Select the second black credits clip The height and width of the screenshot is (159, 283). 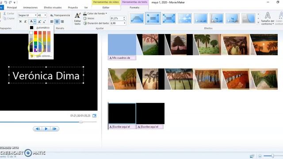150,114
